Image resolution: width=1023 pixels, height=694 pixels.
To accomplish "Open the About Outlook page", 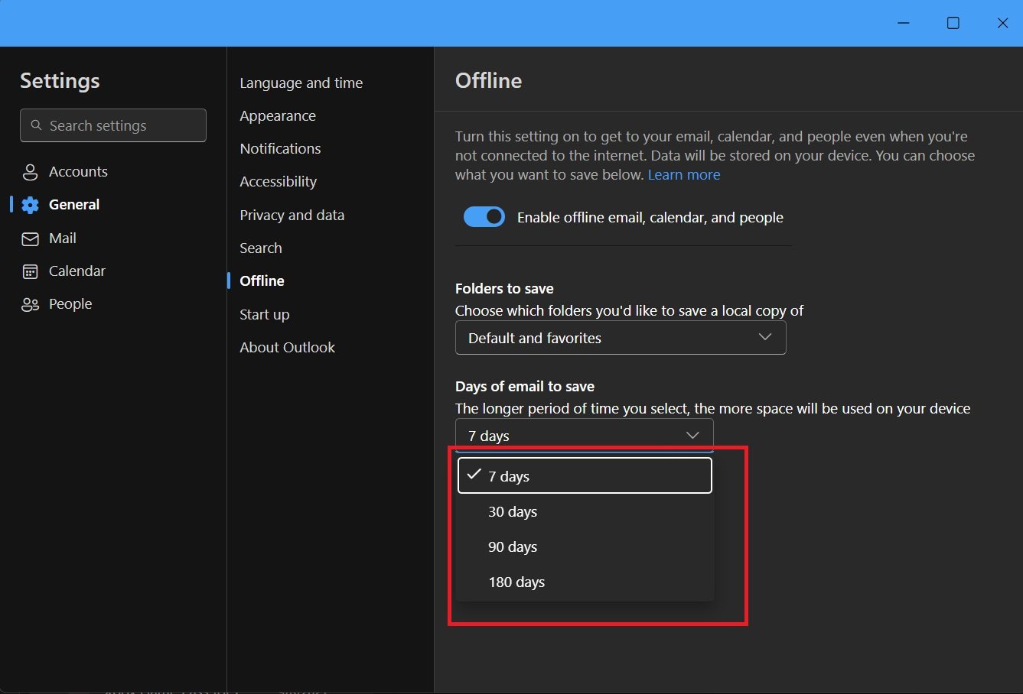I will pyautogui.click(x=288, y=347).
